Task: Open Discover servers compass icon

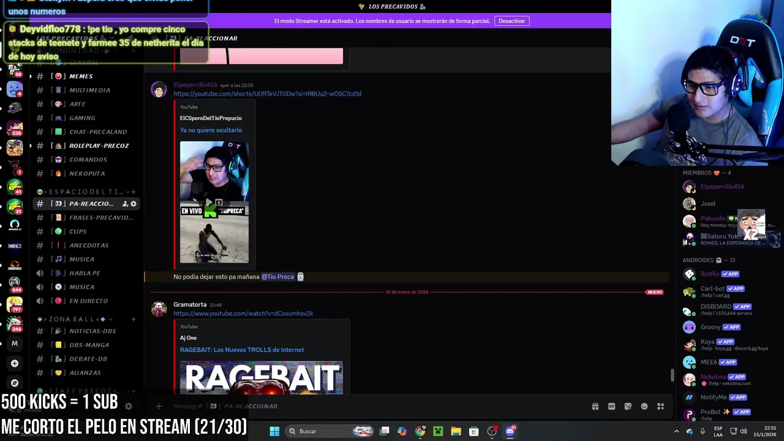Action: [x=15, y=383]
